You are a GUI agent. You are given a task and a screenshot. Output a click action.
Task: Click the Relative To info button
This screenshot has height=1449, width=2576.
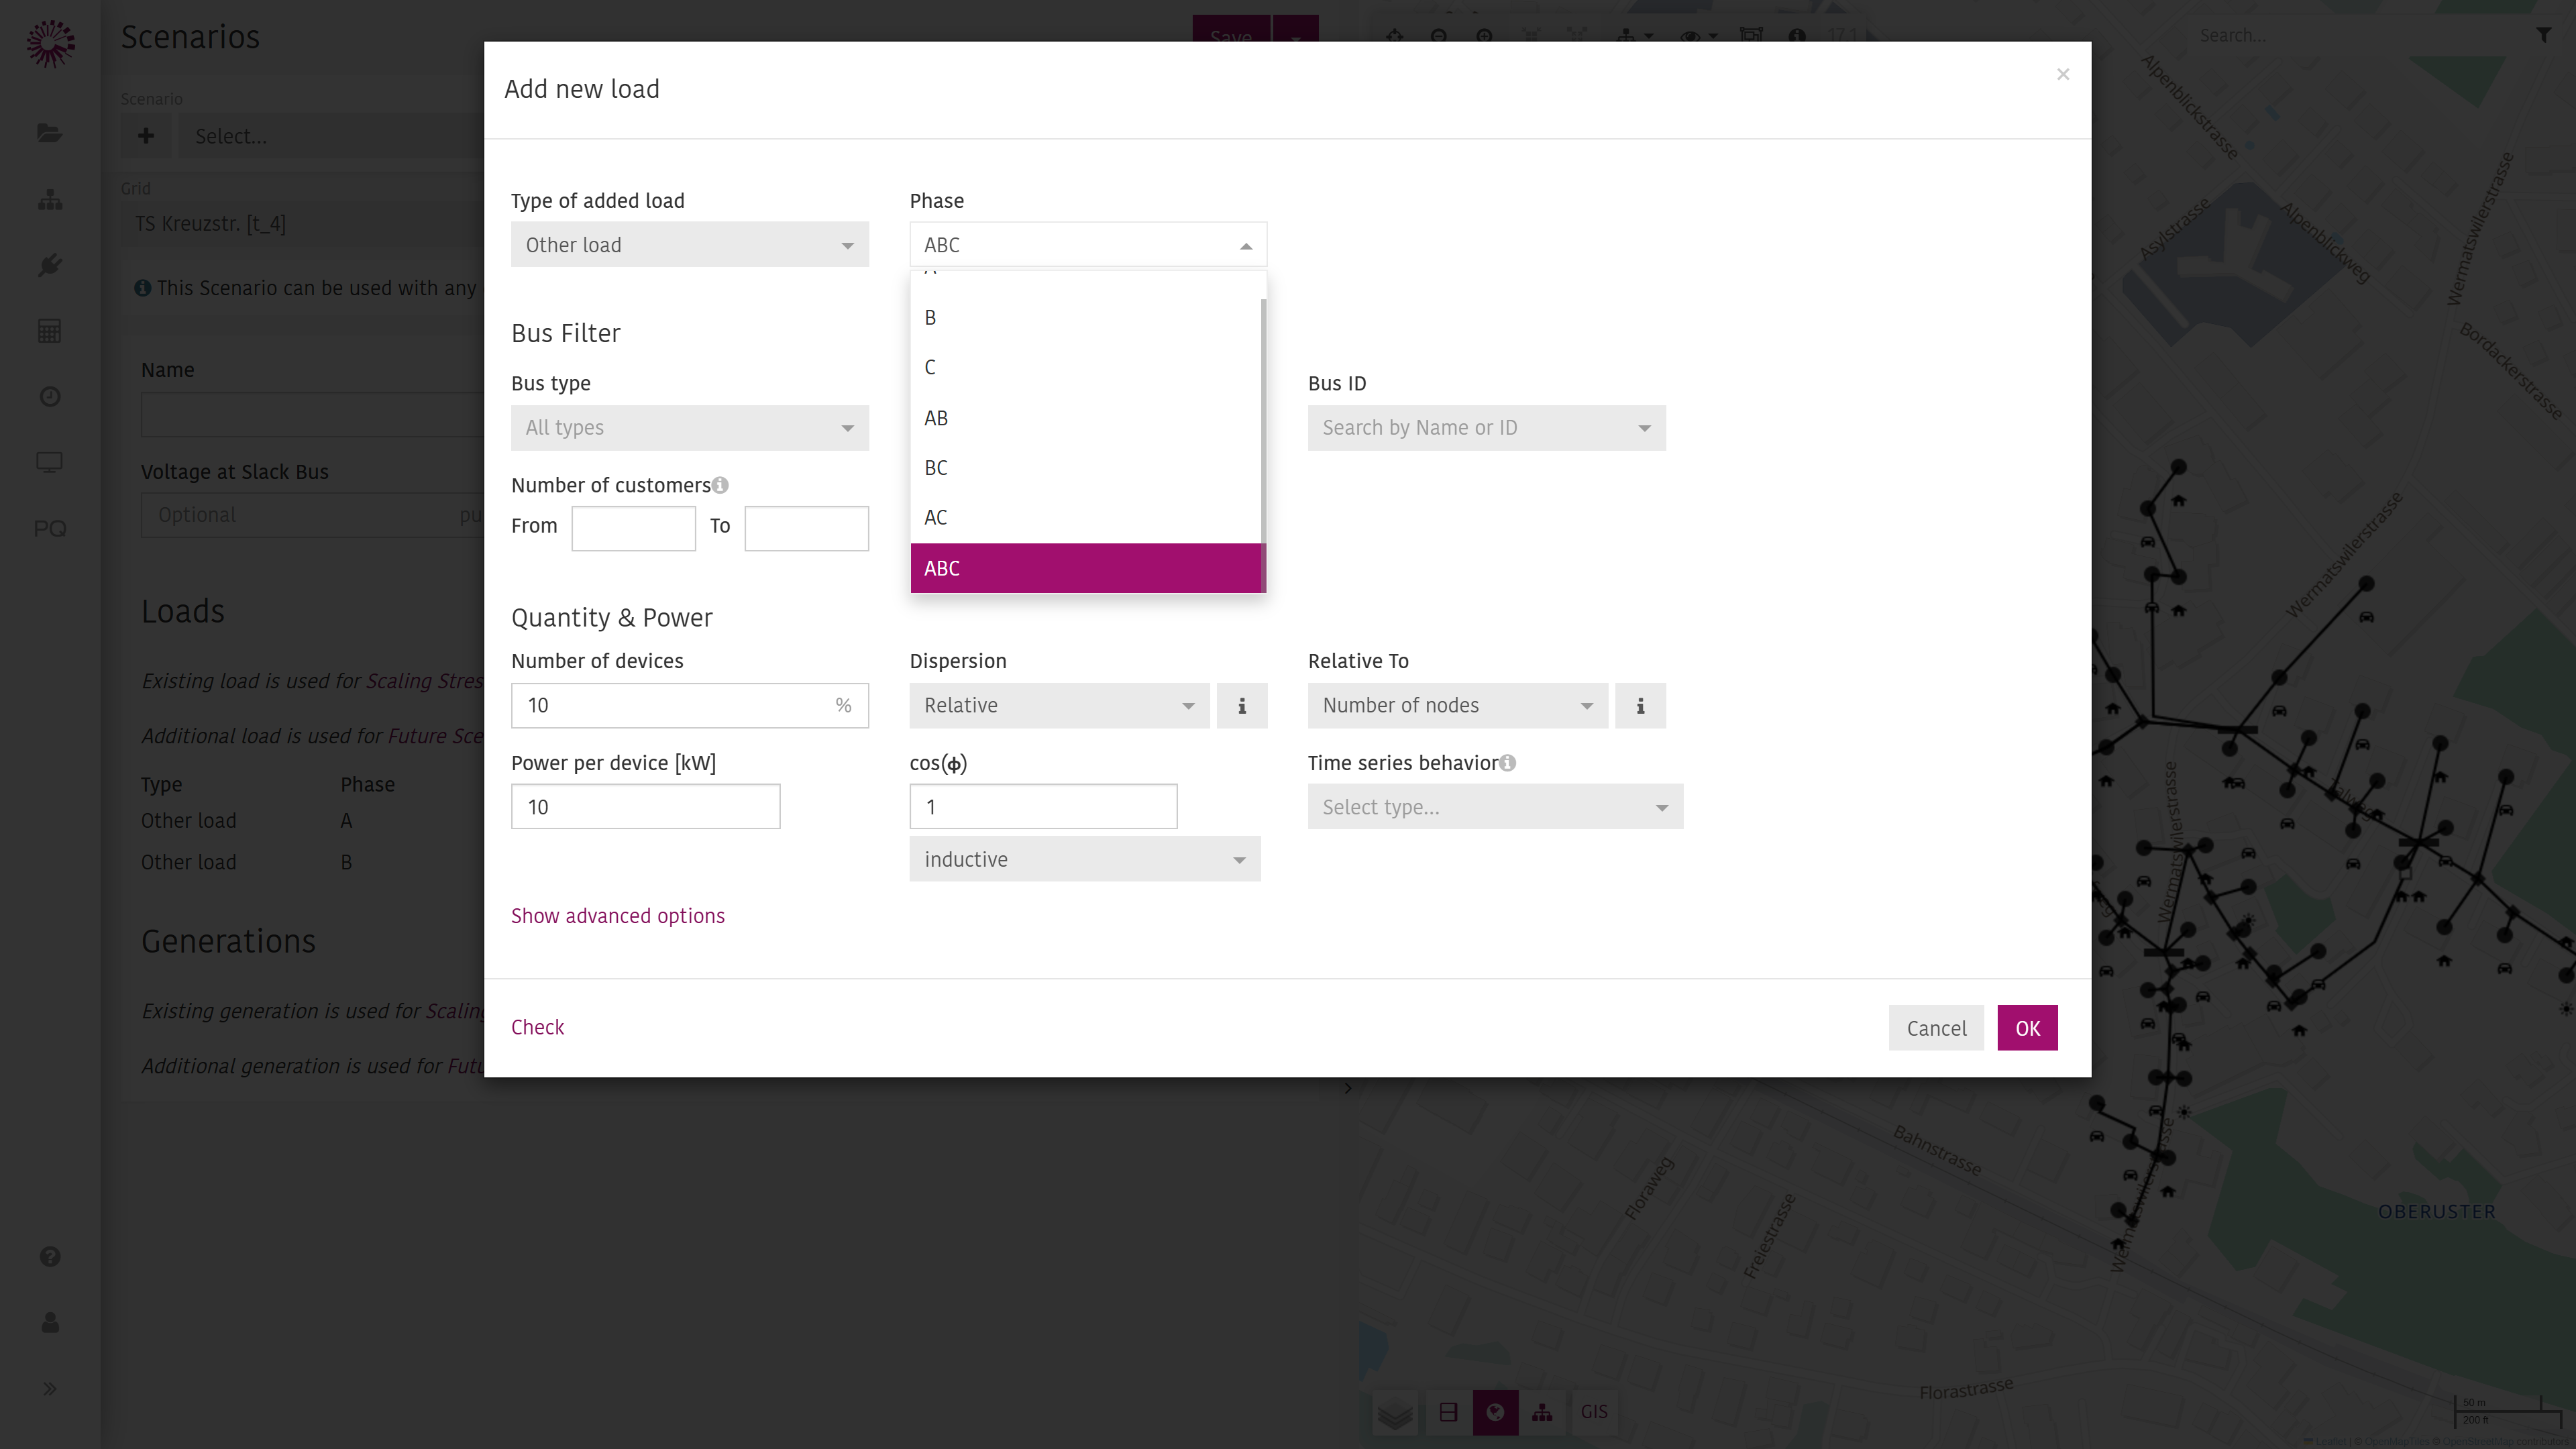click(1640, 706)
